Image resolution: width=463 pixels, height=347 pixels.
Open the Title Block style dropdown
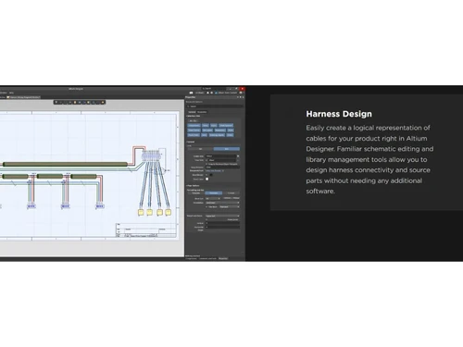230,207
